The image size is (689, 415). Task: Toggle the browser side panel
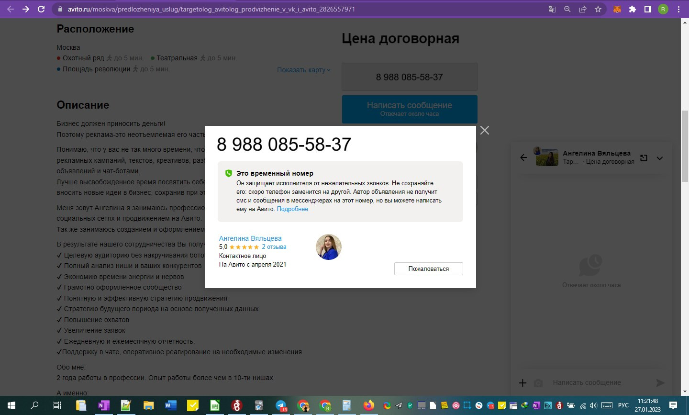coord(648,9)
